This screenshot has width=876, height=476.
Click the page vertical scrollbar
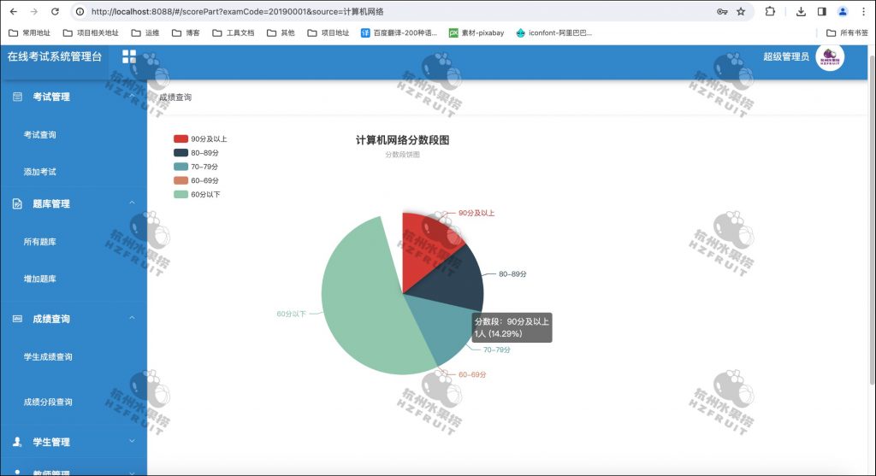[x=872, y=220]
